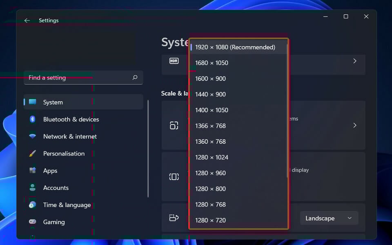Open the Landscape orientation dropdown

click(329, 218)
